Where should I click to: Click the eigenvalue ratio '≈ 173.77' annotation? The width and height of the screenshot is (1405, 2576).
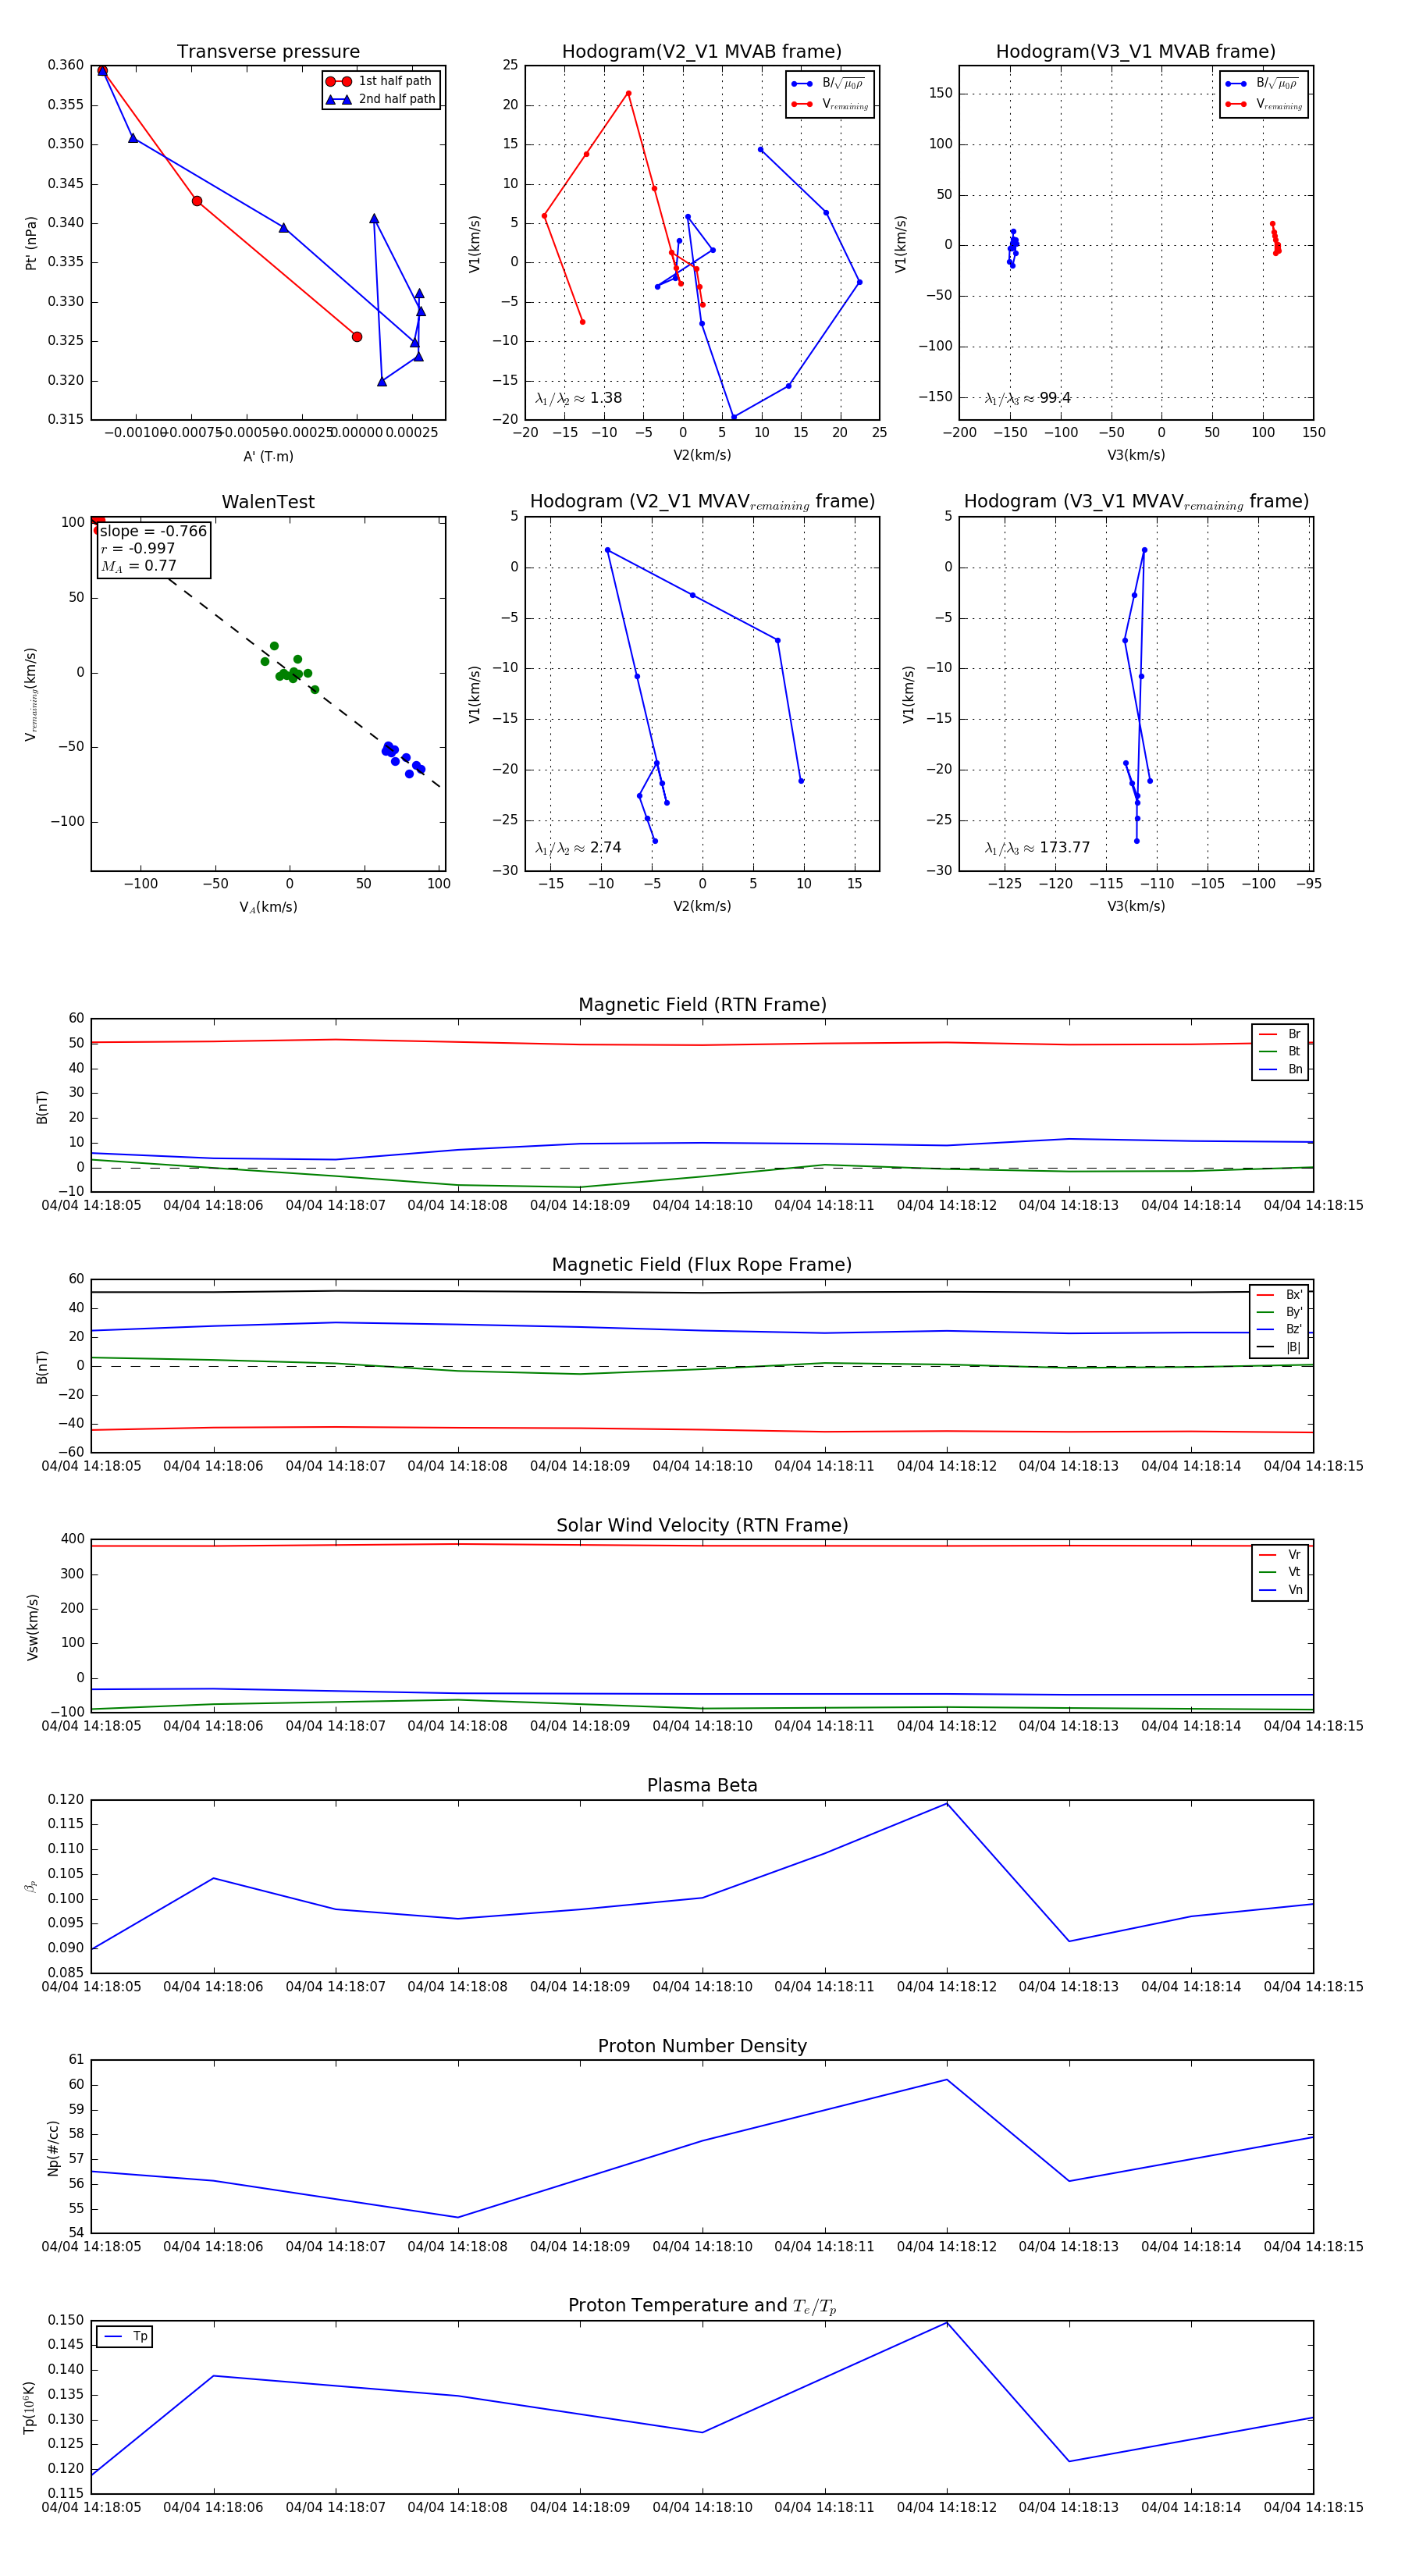(1037, 848)
